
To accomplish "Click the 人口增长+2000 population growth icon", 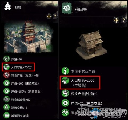I will [x=65, y=80].
